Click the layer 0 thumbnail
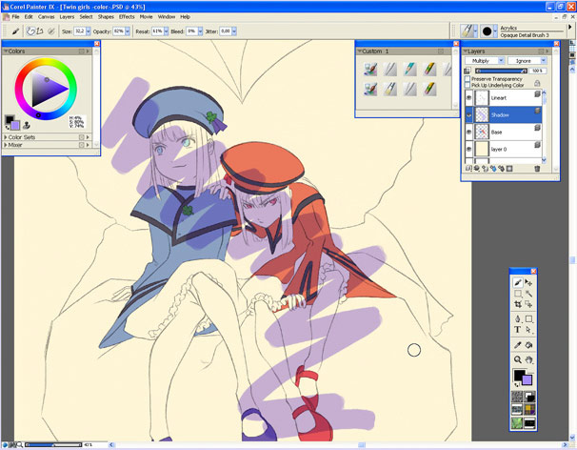The image size is (577, 450). click(x=482, y=149)
